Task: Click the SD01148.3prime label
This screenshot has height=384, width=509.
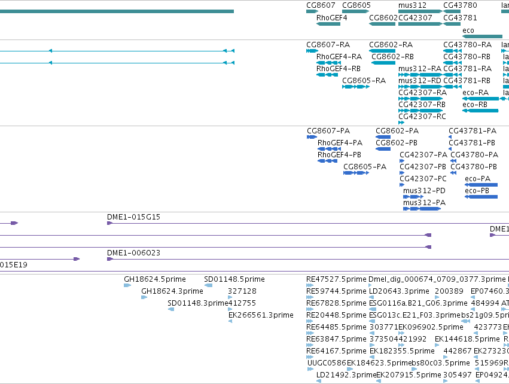Action: pos(197,303)
